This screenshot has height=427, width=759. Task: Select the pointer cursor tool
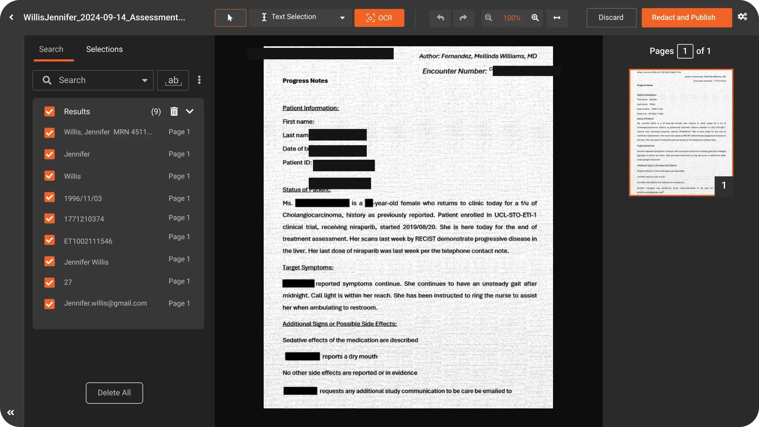click(x=230, y=18)
